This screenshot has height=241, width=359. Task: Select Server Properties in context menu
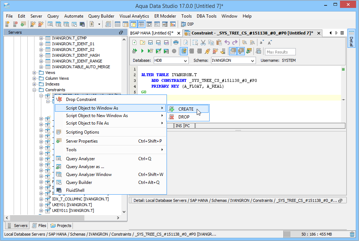coord(110,141)
